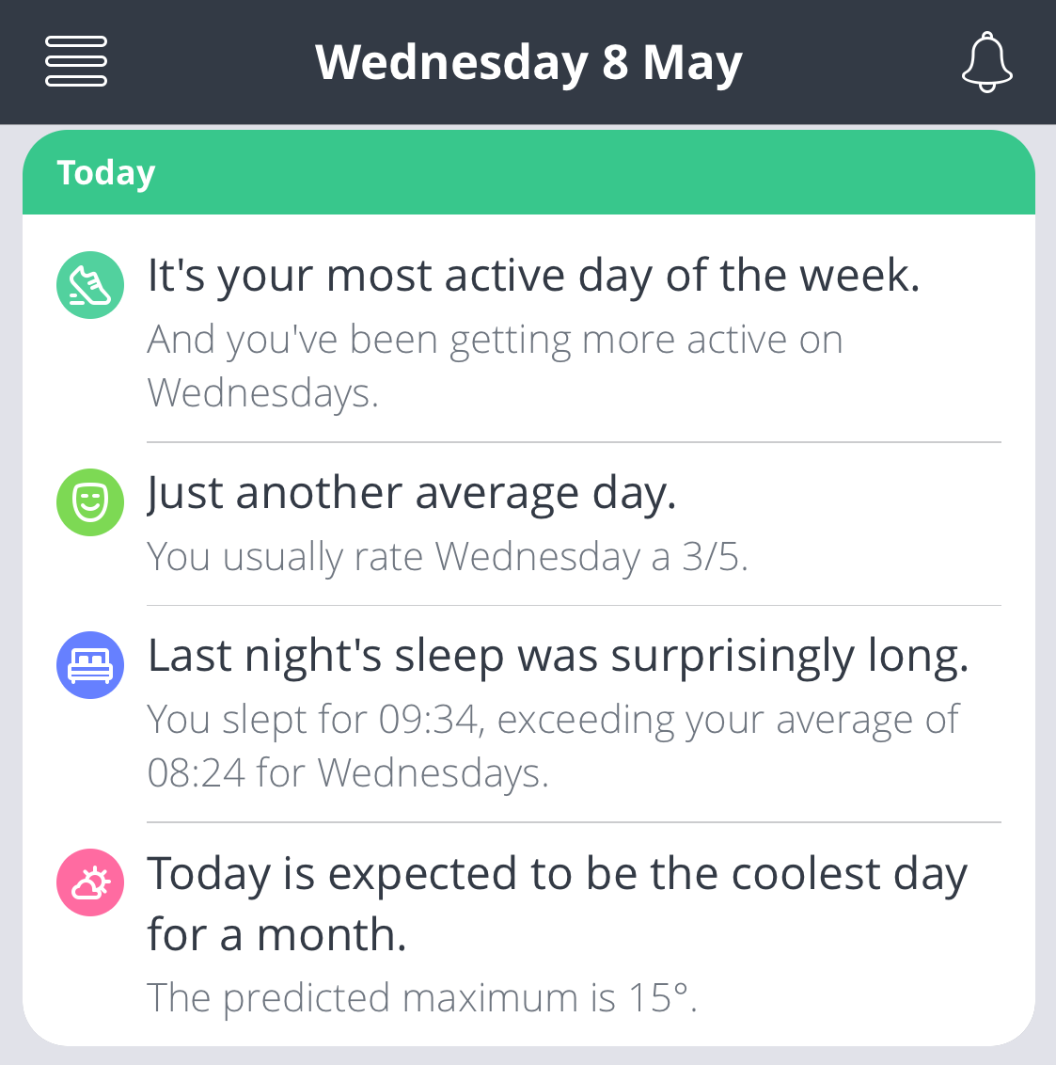Open "Just another average day" insight
This screenshot has width=1056, height=1065.
528,524
